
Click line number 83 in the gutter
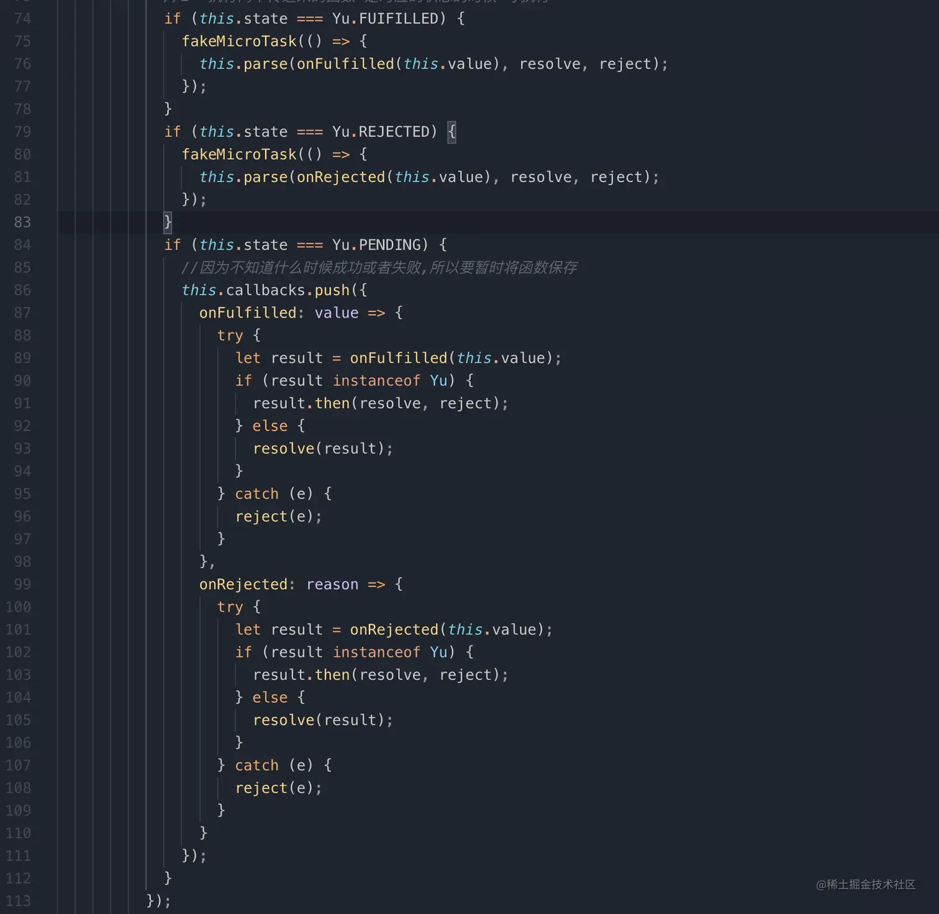click(22, 222)
